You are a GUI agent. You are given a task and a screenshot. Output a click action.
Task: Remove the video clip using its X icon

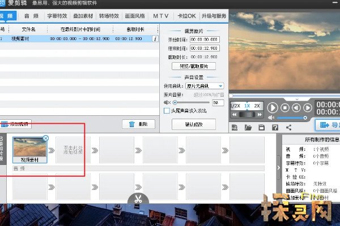click(46, 138)
